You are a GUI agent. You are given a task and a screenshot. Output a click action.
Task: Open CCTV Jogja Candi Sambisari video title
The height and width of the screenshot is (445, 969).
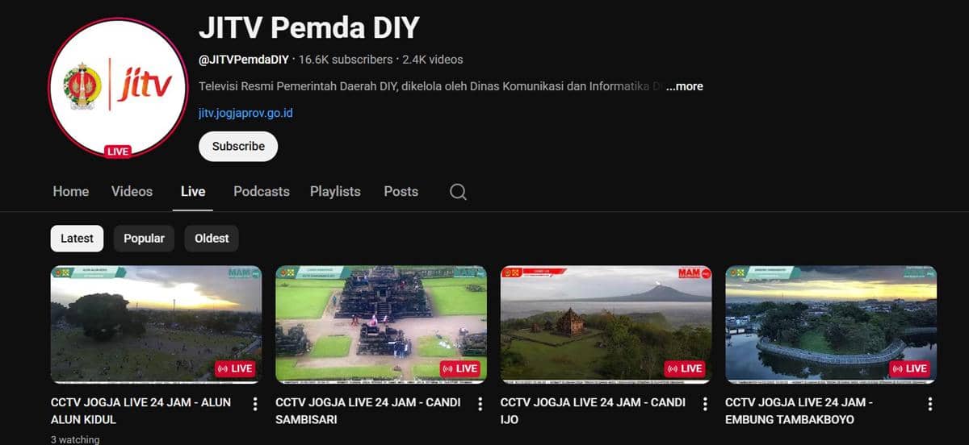[x=367, y=410]
